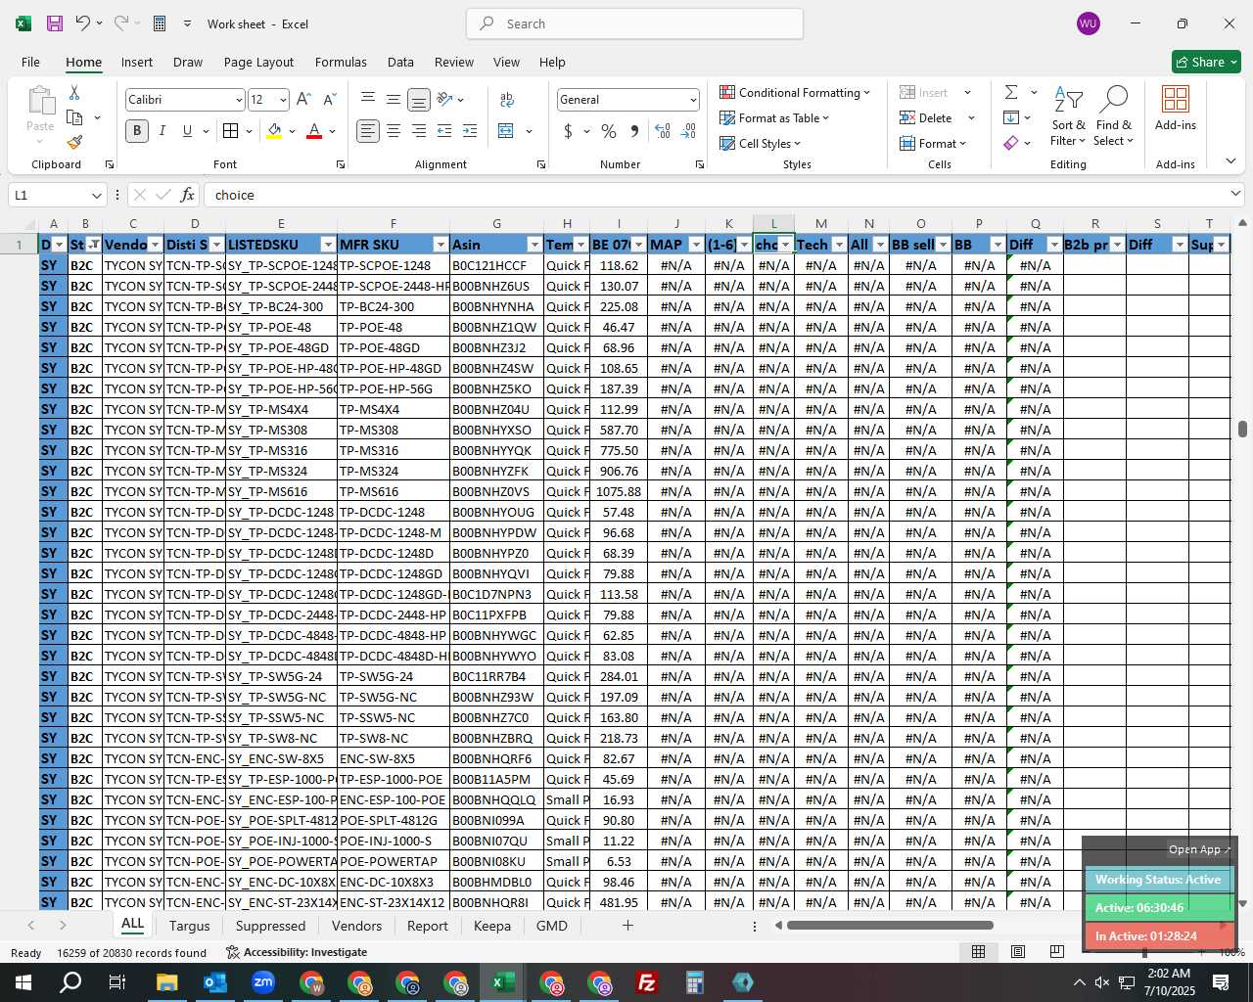Click Decrease Decimal icon
This screenshot has height=1002, width=1253.
[688, 131]
